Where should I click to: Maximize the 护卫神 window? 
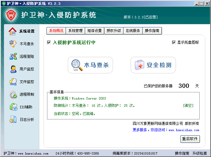click(x=202, y=4)
